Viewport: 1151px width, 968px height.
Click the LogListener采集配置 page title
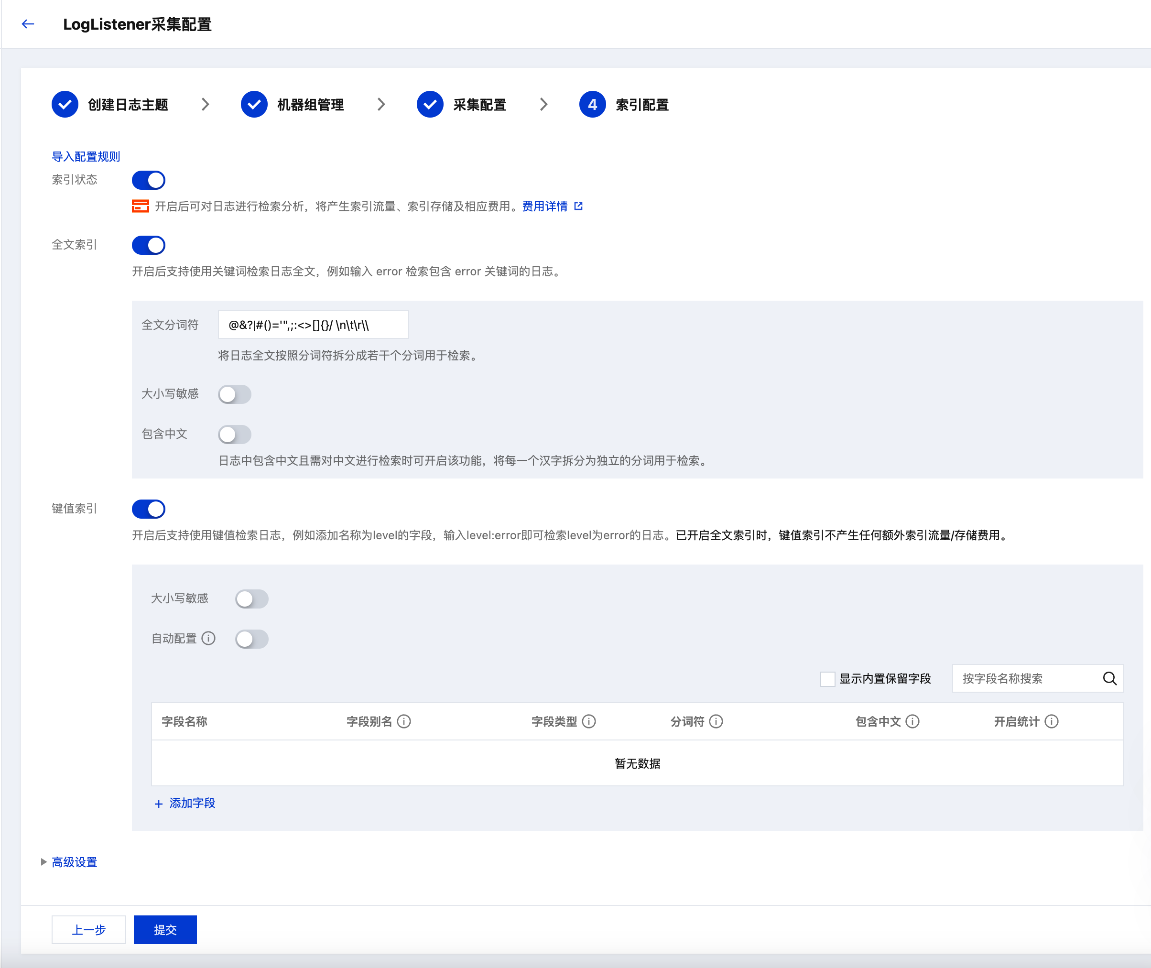pos(137,24)
